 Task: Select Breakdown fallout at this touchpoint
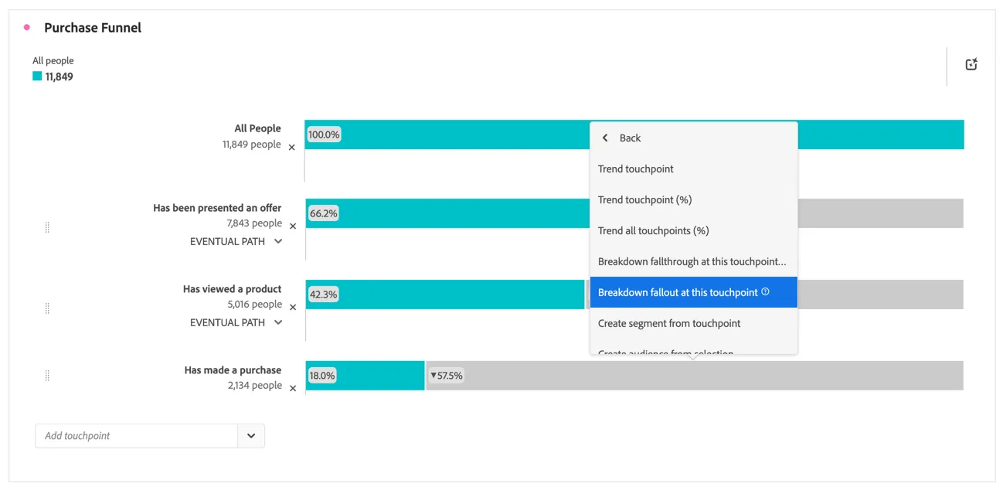(x=694, y=292)
